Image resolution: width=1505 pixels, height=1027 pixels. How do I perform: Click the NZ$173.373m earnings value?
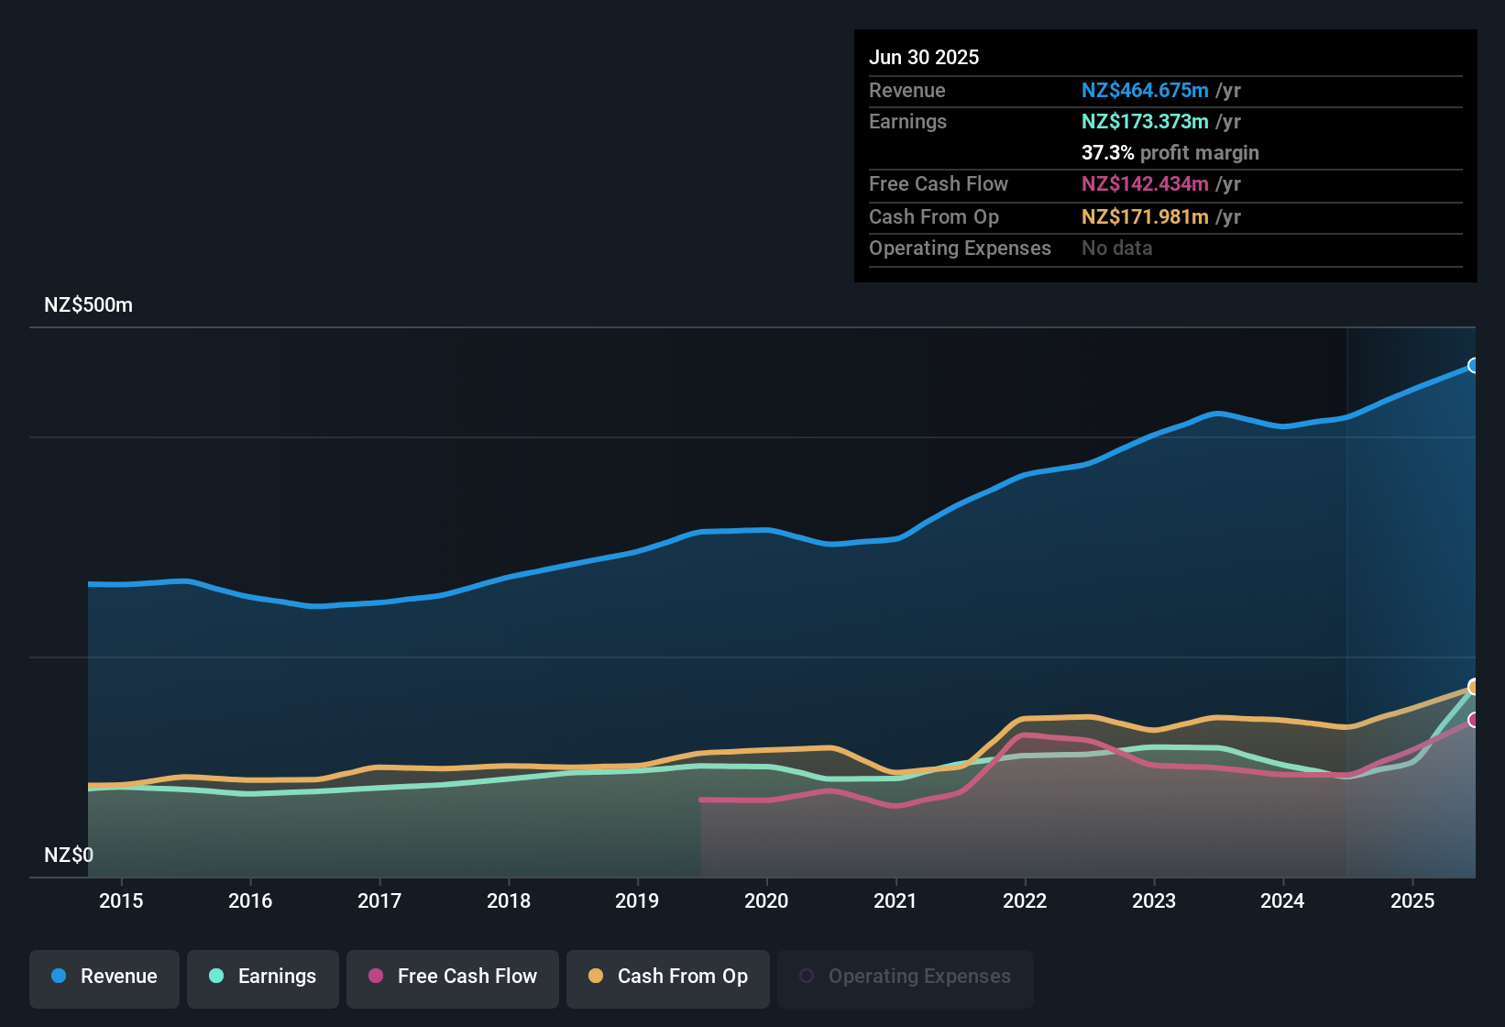click(1143, 121)
